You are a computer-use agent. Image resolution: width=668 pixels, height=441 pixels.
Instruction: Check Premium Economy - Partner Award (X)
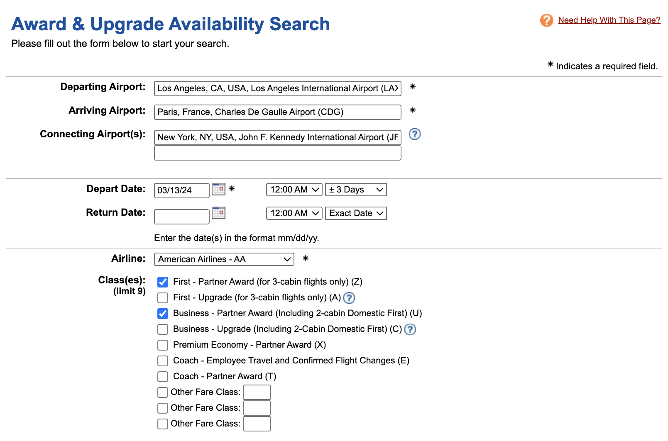[163, 345]
